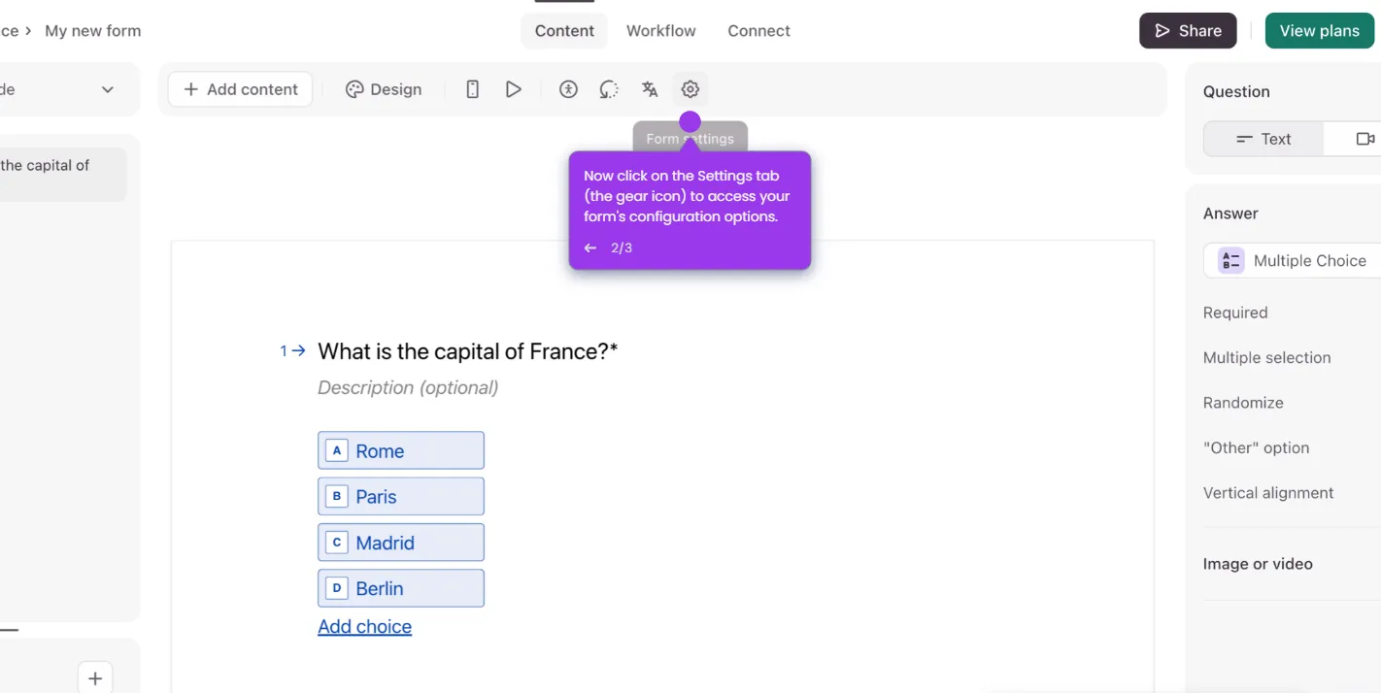Image resolution: width=1381 pixels, height=693 pixels.
Task: Click the play preview icon
Action: tap(514, 89)
